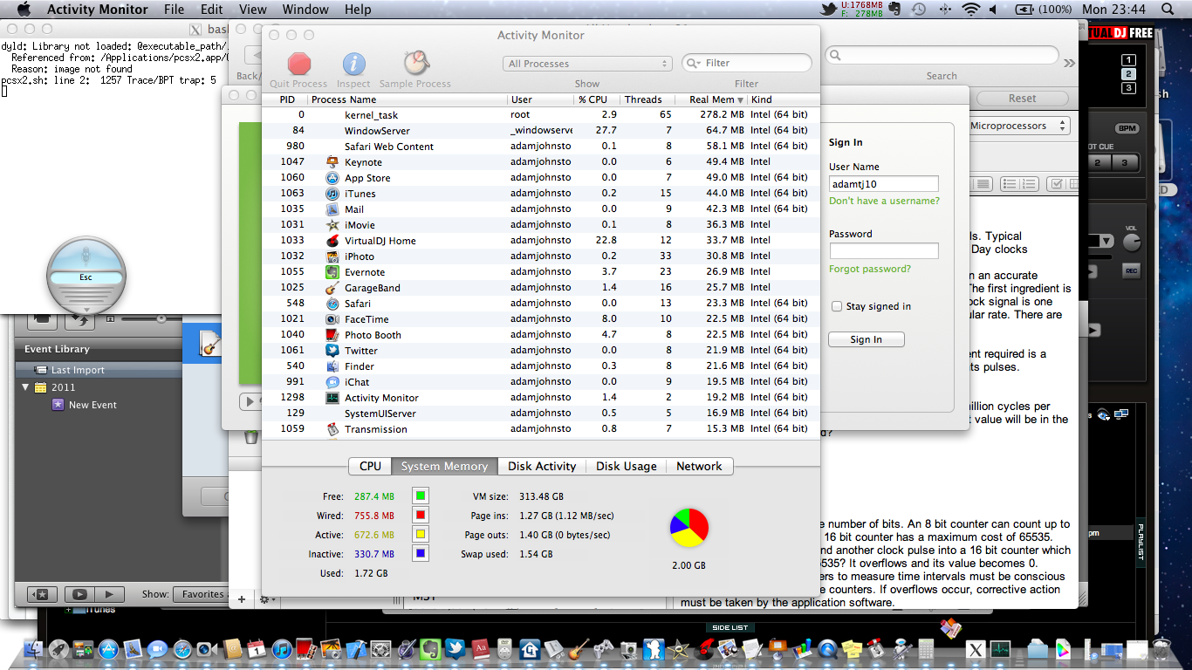Click Don't have a username? link
The height and width of the screenshot is (670, 1192).
tap(885, 201)
